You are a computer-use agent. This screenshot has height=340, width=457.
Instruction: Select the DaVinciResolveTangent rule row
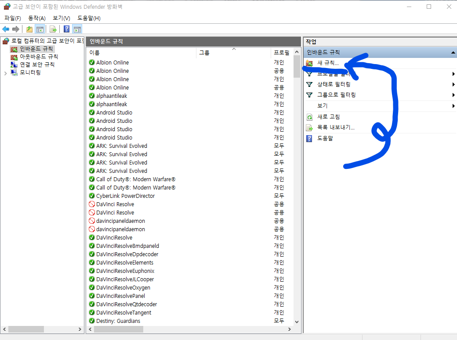tap(190, 313)
